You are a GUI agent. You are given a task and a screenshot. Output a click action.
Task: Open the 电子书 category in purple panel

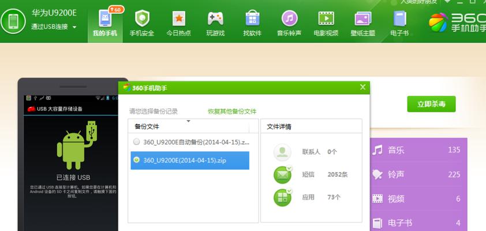418,222
